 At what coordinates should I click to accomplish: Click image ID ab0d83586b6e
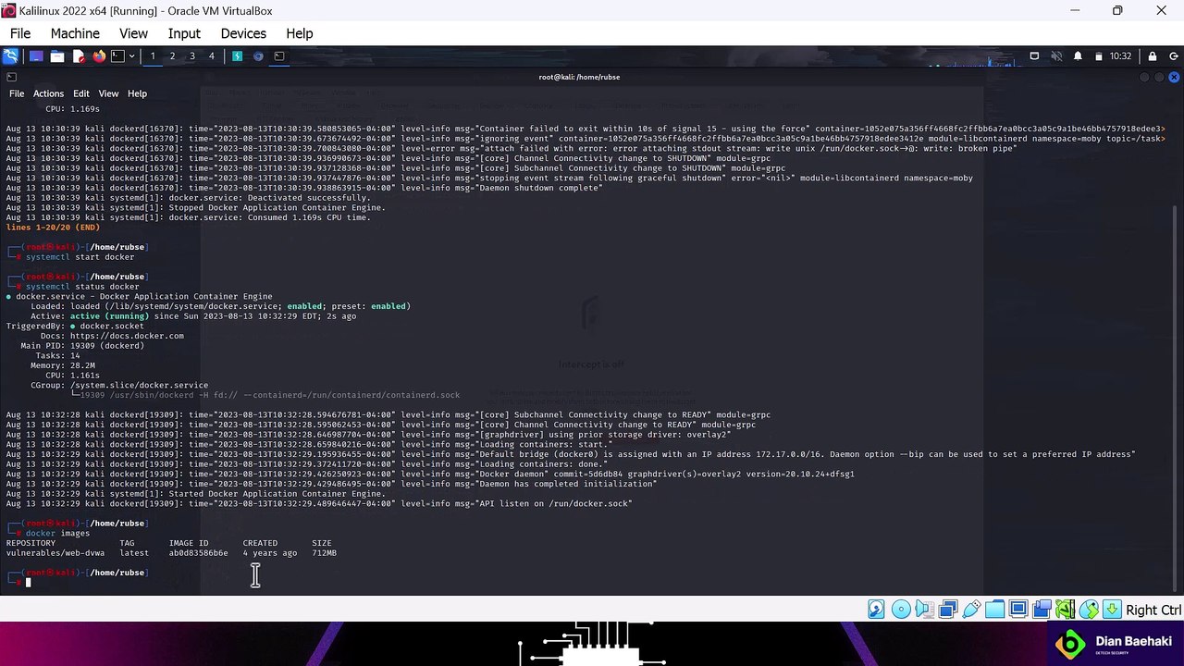tap(198, 553)
